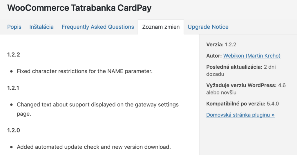Click the Vyžaduje verziu WordPress label
Image resolution: width=297 pixels, height=155 pixels.
point(241,85)
